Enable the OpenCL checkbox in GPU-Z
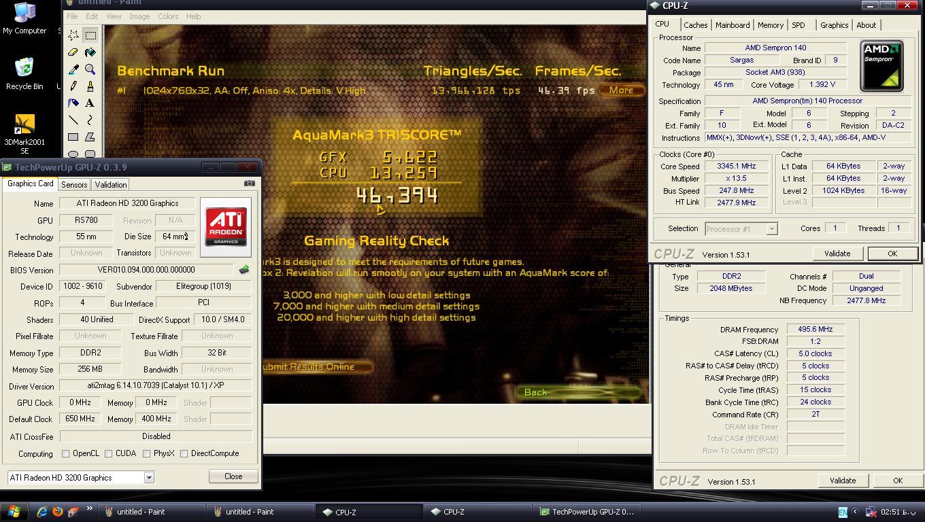Viewport: 925px width, 522px height. (x=66, y=453)
